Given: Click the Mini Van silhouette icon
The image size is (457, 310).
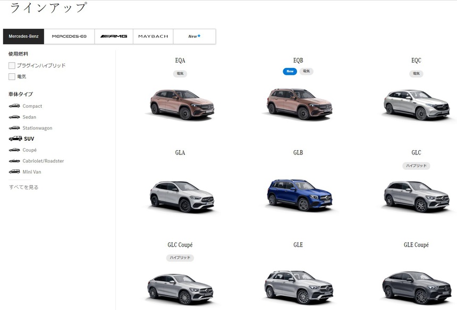Looking at the screenshot, I should (x=14, y=172).
